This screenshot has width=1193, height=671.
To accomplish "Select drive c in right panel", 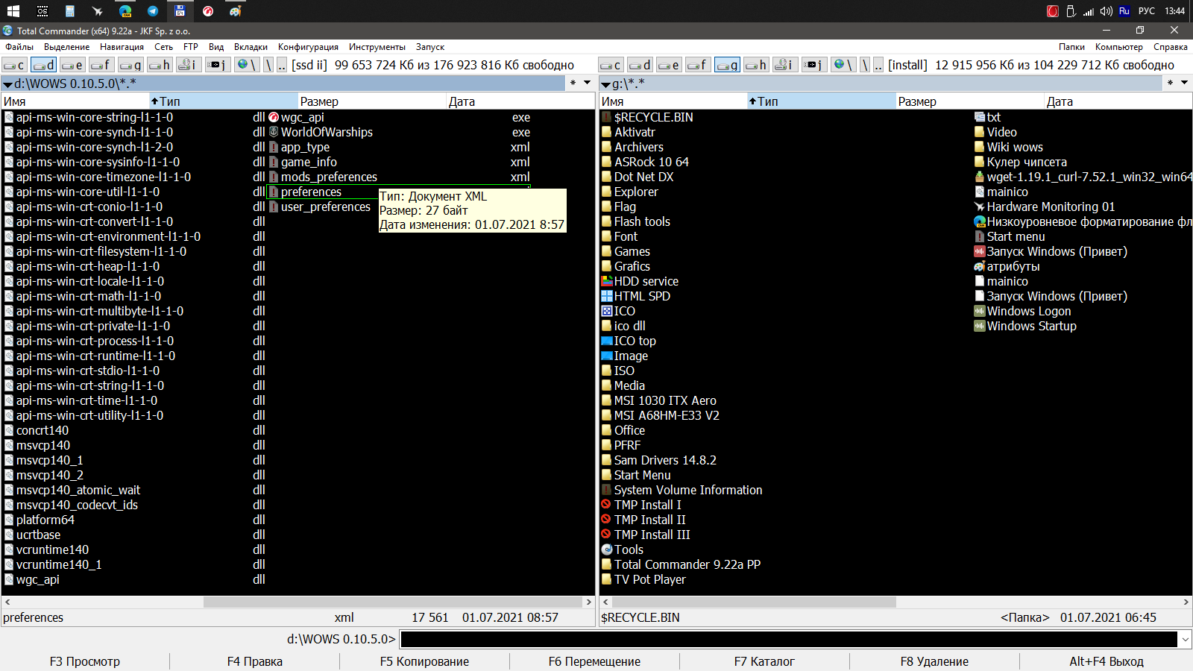I will tap(611, 65).
